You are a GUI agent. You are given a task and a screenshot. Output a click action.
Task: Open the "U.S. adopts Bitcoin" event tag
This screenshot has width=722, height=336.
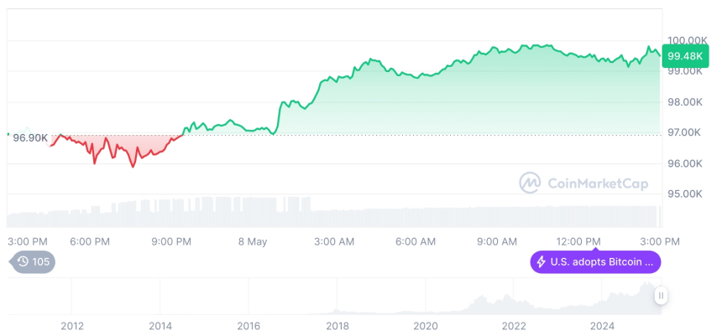[x=595, y=262]
